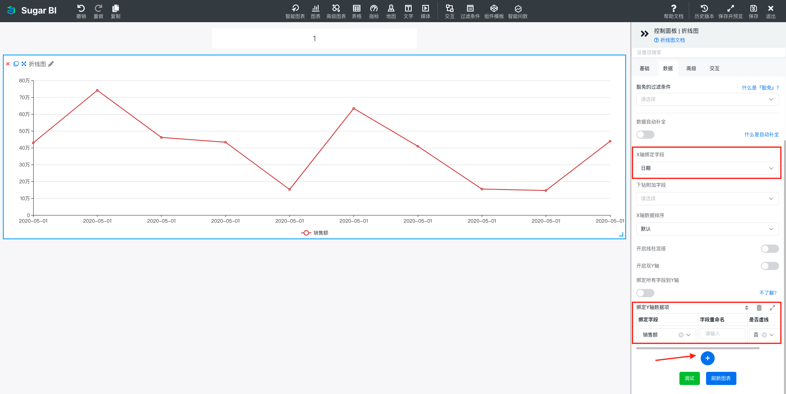Open the 是否虚线 否 dropdown
This screenshot has height=394, width=786.
point(763,335)
